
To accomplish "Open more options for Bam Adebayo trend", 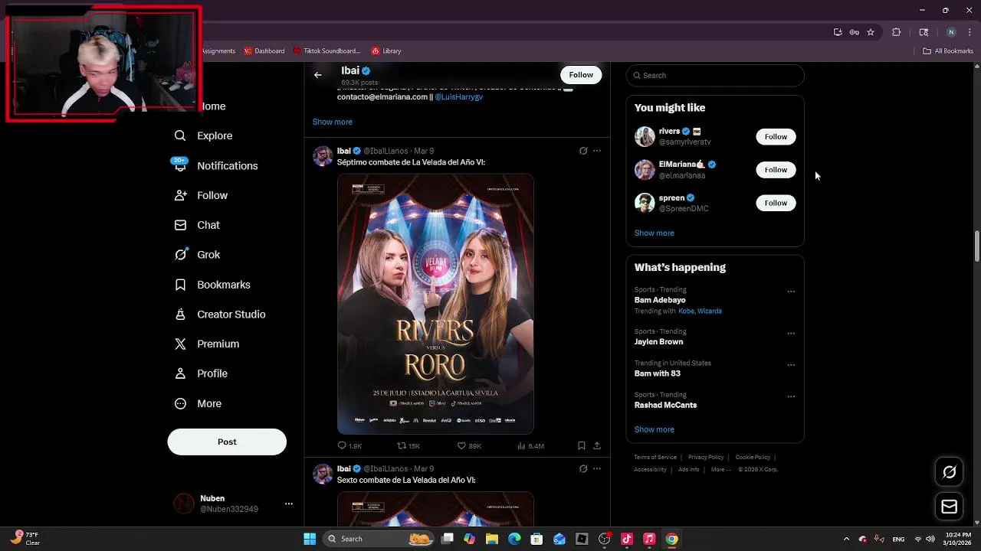I will click(791, 292).
